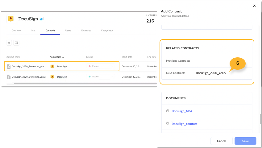Sort by the Application column header

(x=56, y=57)
